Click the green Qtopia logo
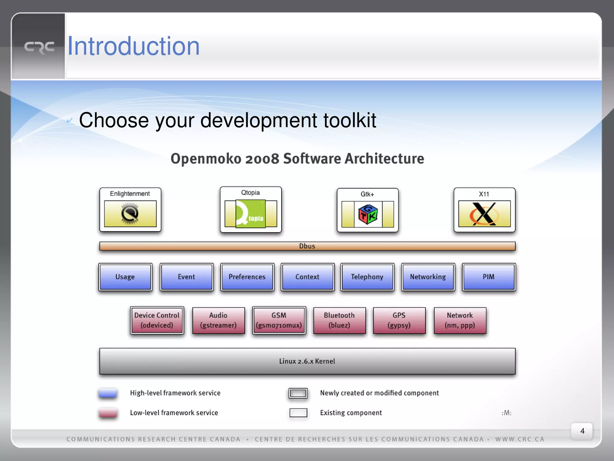This screenshot has width=614, height=461. (251, 214)
